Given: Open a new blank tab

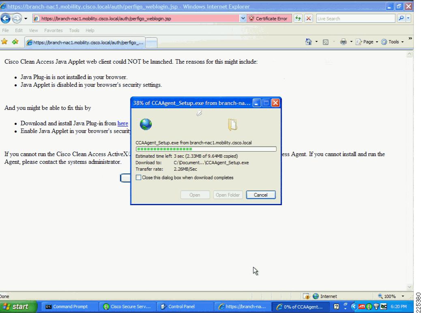Looking at the screenshot, I should coord(151,43).
